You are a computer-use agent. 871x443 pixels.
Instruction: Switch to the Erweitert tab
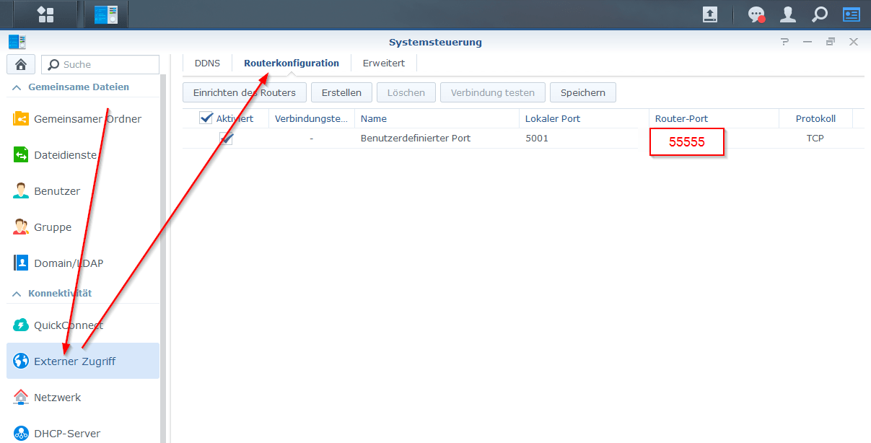383,63
